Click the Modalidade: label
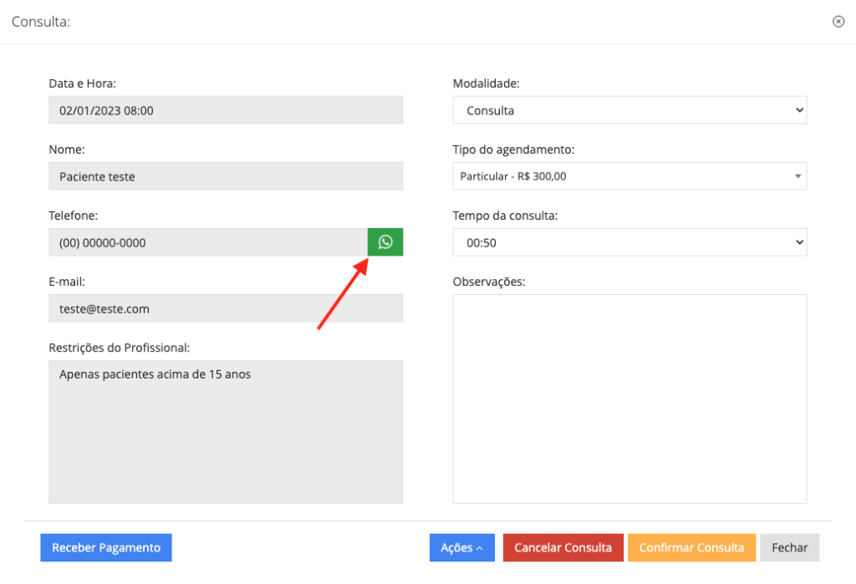This screenshot has width=856, height=584. click(x=486, y=84)
